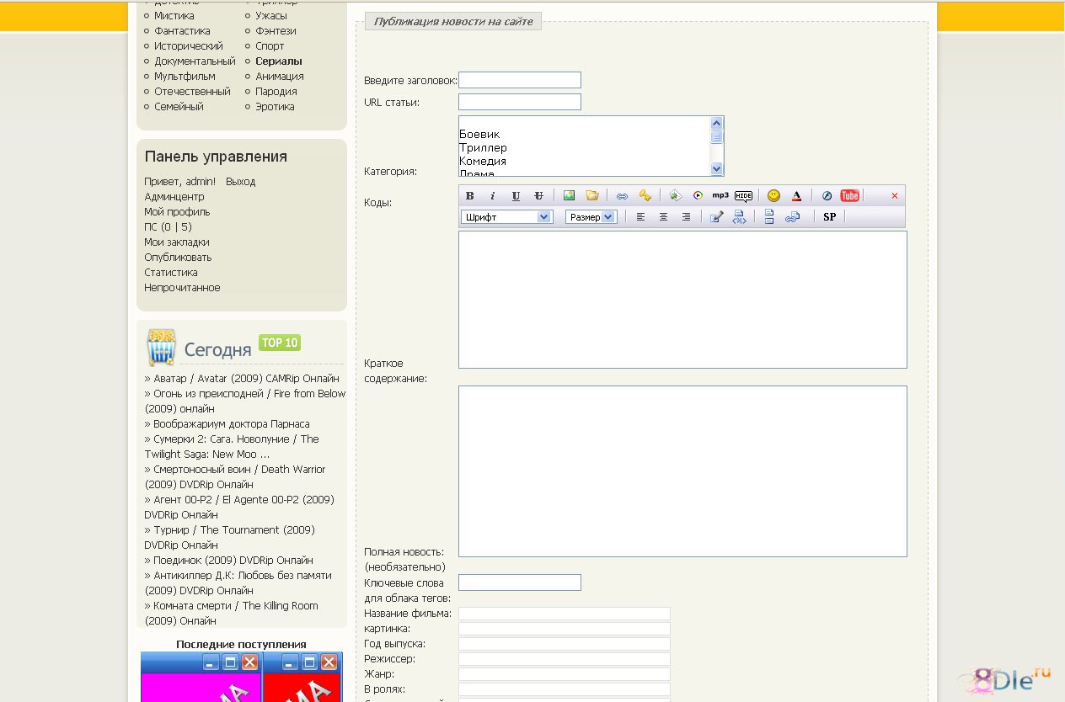Focus the Год выпуска field
This screenshot has width=1065, height=702.
(x=565, y=644)
